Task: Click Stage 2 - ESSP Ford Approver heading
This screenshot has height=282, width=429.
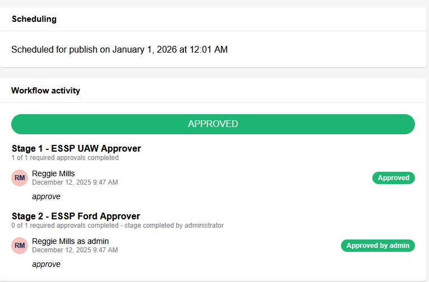Action: [x=76, y=216]
